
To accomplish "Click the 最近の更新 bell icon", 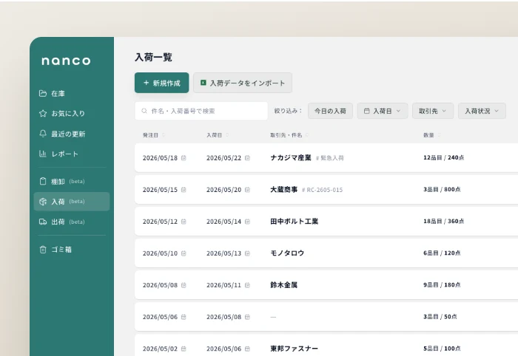I will [43, 134].
